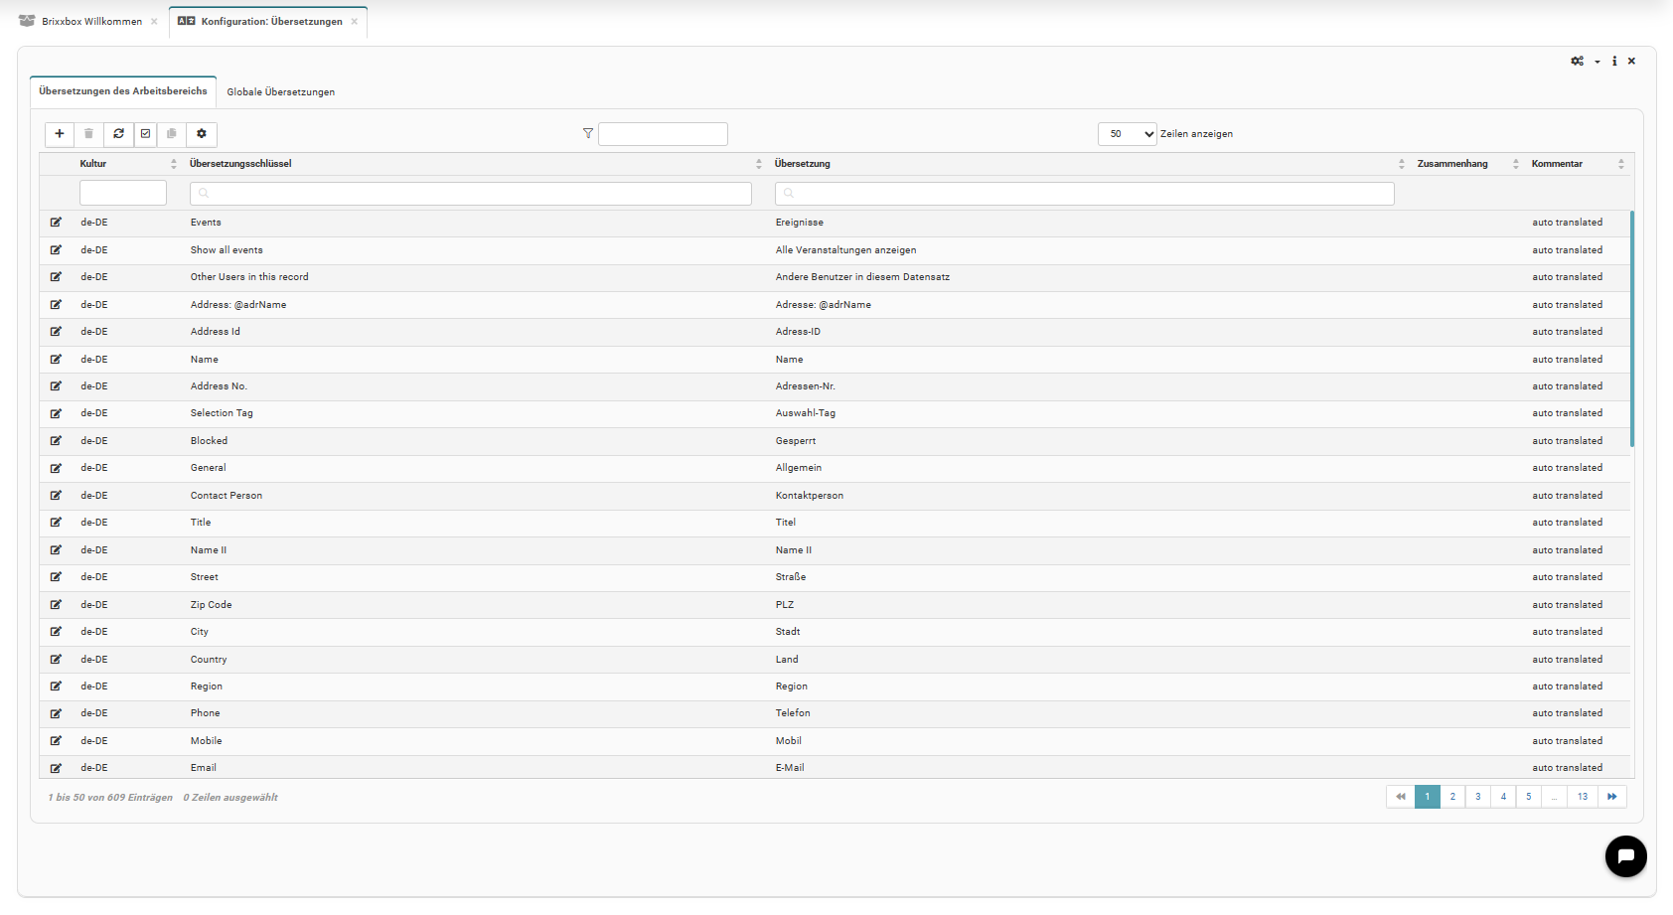The width and height of the screenshot is (1673, 915).
Task: Open the rows-per-page dropdown showing 50
Action: (1127, 134)
